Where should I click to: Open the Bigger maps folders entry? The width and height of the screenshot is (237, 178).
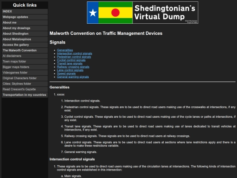(x=25, y=67)
